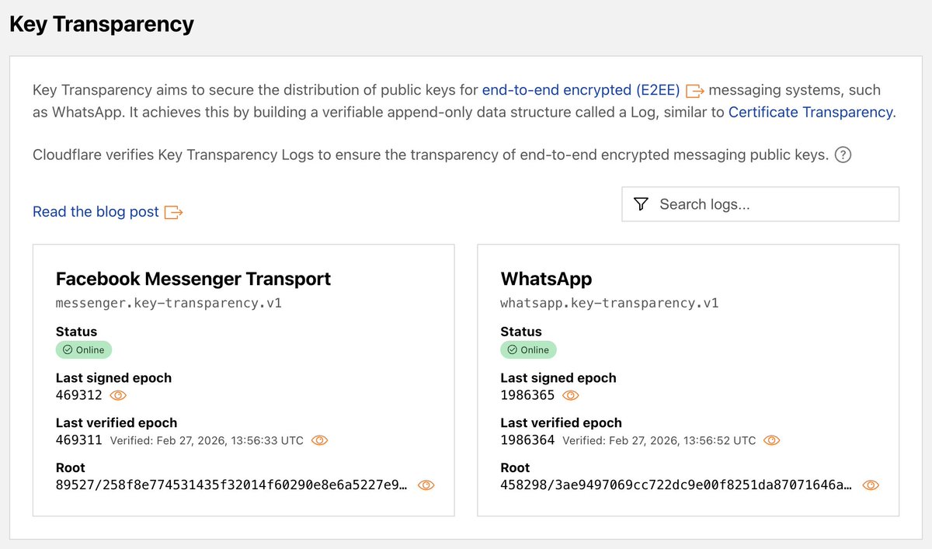Click external link icon beside end-to-end encrypted

[694, 89]
